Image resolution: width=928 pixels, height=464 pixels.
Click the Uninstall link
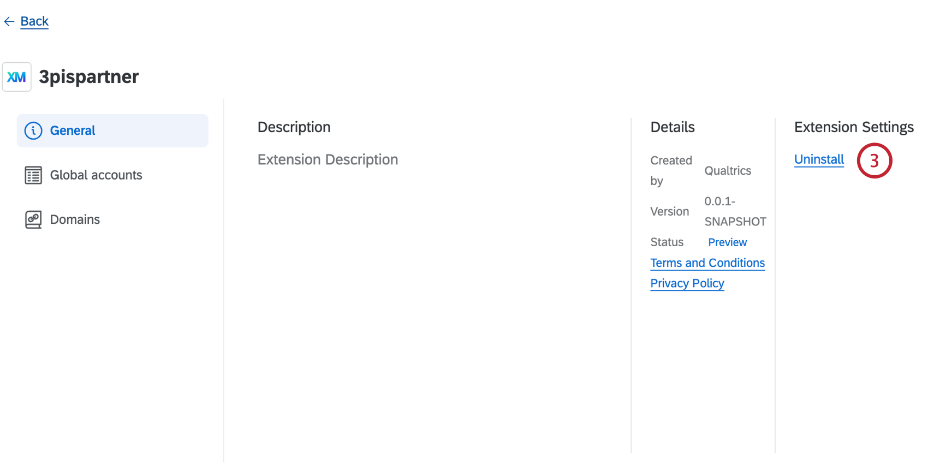tap(819, 159)
